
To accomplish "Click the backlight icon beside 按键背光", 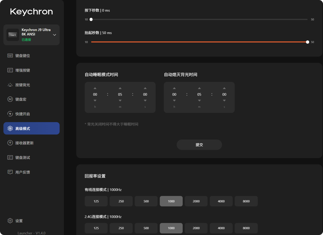I will point(10,85).
